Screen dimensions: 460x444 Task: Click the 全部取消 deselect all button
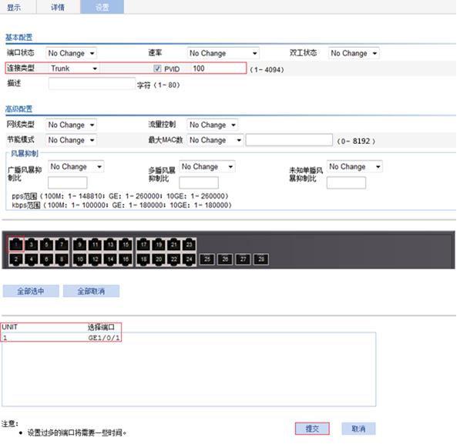point(91,291)
